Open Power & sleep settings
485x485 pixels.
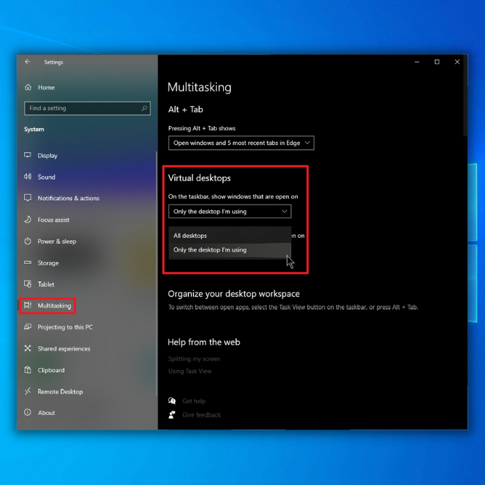(x=57, y=241)
